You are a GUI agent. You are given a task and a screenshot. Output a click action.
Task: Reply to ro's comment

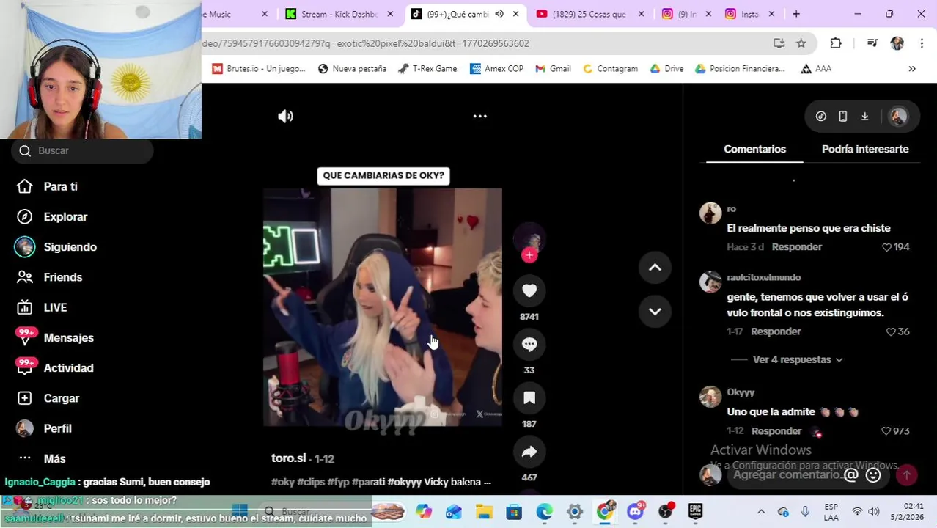click(x=797, y=247)
